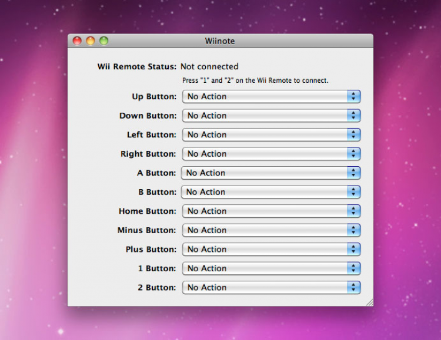Zoom Wiinote using the green button
This screenshot has width=441, height=340.
[103, 41]
